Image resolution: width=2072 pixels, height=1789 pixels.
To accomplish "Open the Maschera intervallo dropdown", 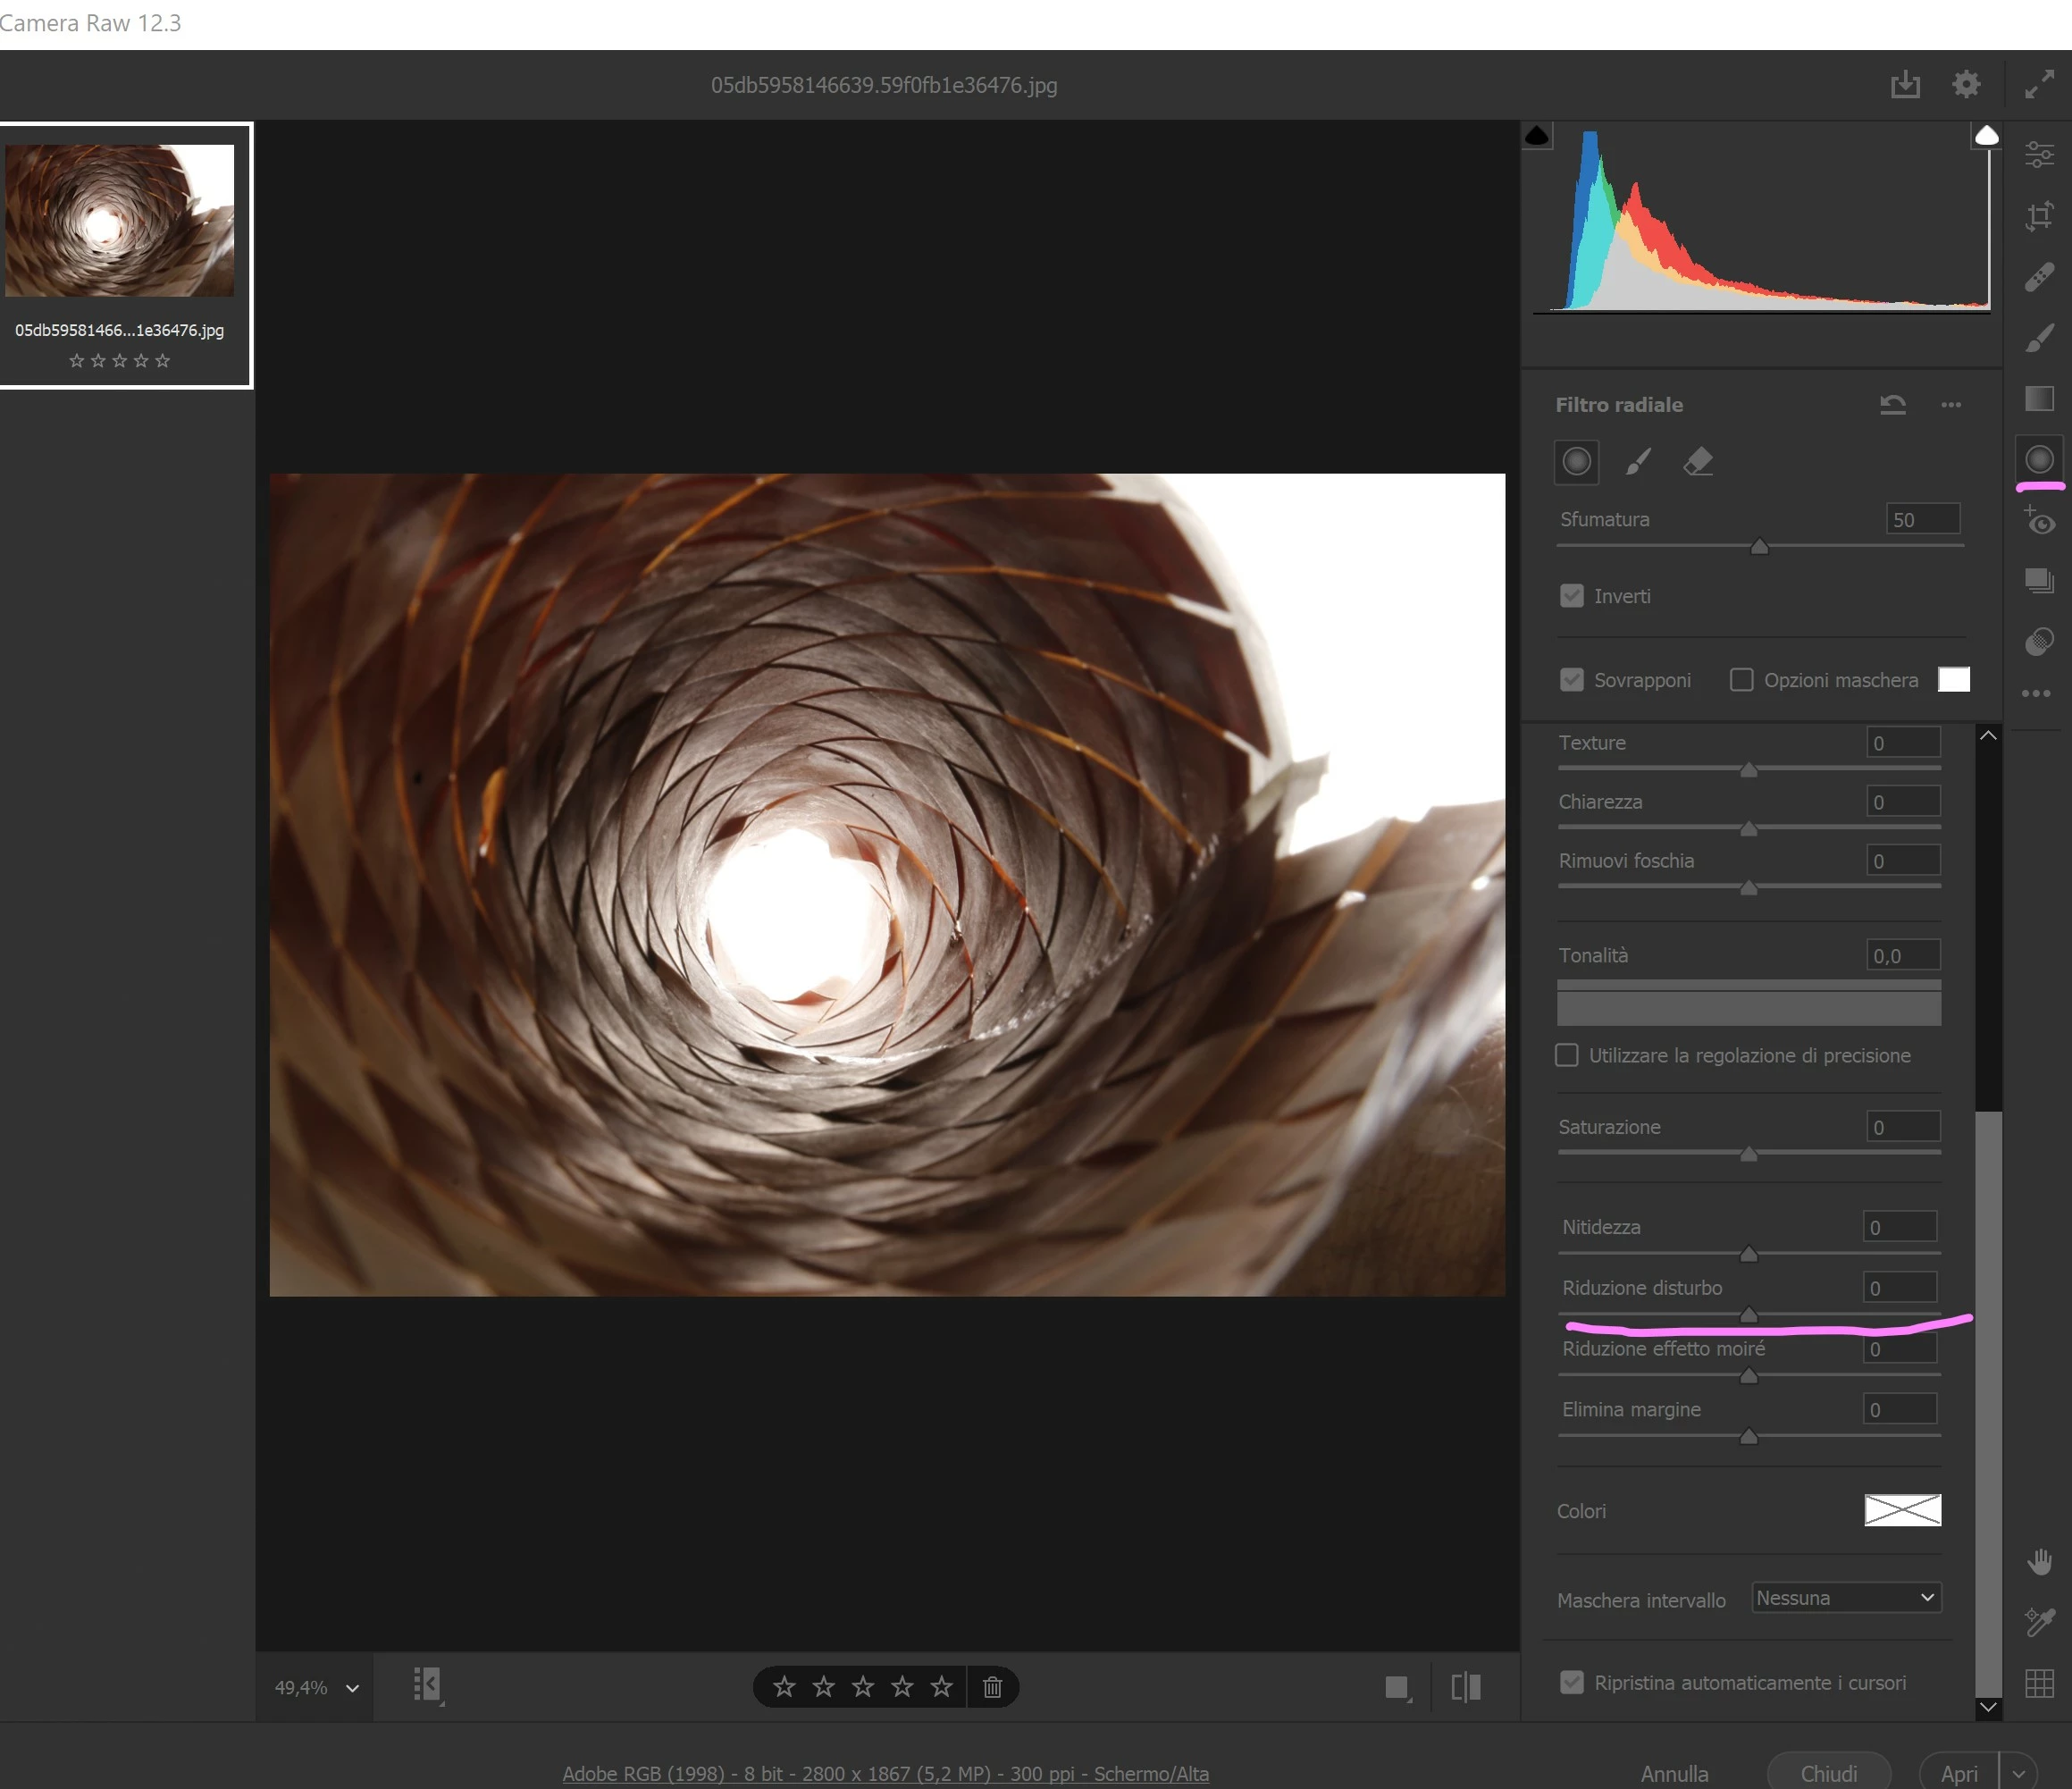I will click(1846, 1598).
